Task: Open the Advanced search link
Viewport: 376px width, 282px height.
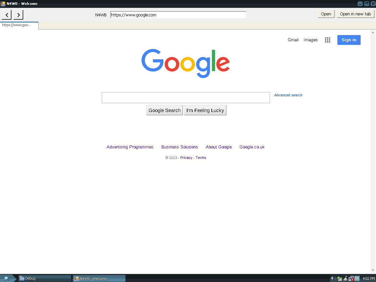Action: [288, 95]
